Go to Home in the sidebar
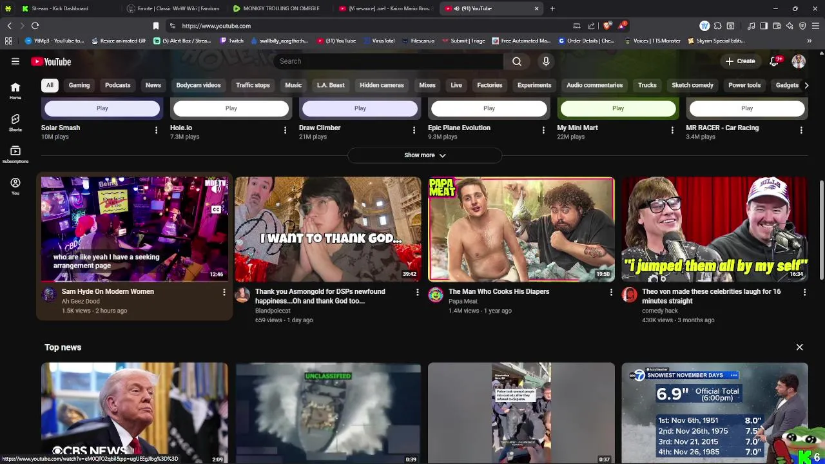The height and width of the screenshot is (464, 825). 15,91
